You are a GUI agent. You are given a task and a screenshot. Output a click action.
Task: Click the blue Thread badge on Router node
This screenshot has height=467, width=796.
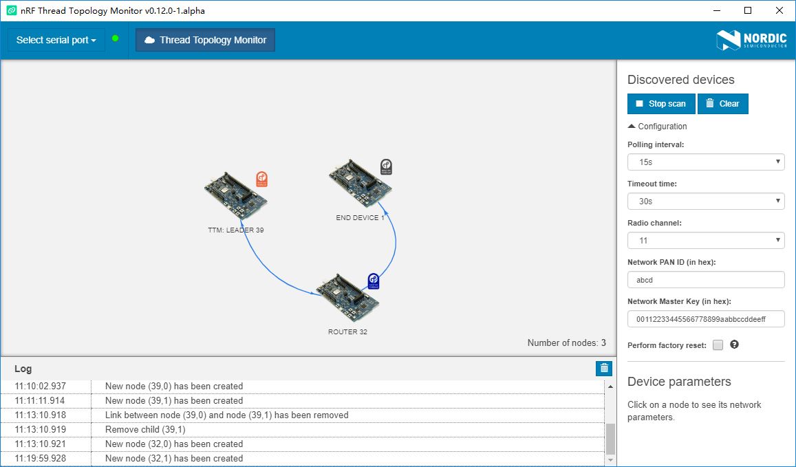coord(373,281)
